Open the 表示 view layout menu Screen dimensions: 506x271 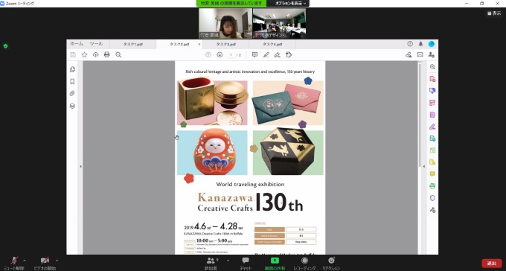tap(494, 13)
